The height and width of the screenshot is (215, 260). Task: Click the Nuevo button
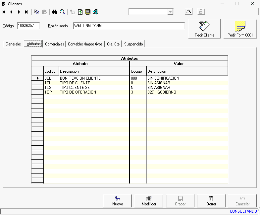(118, 201)
